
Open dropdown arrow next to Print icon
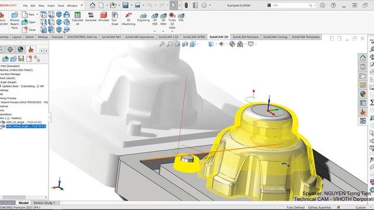[143, 5]
